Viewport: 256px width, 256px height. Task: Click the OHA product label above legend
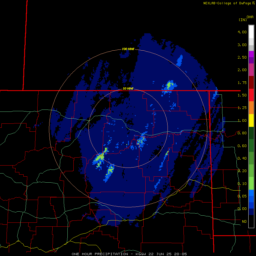(250, 17)
